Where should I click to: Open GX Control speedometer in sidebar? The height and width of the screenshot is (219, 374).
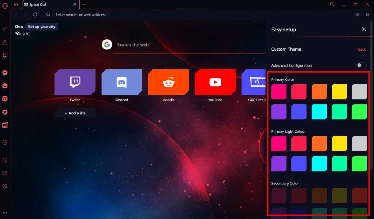pos(5,29)
